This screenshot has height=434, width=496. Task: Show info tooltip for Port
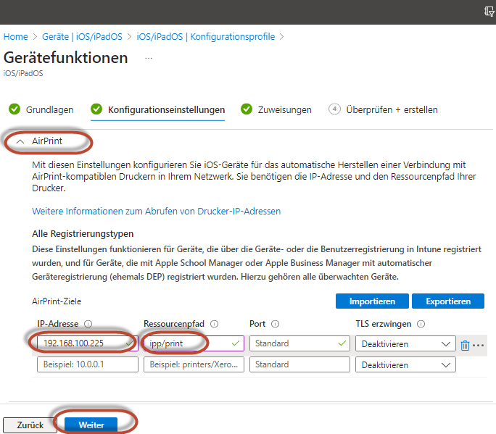pyautogui.click(x=276, y=325)
